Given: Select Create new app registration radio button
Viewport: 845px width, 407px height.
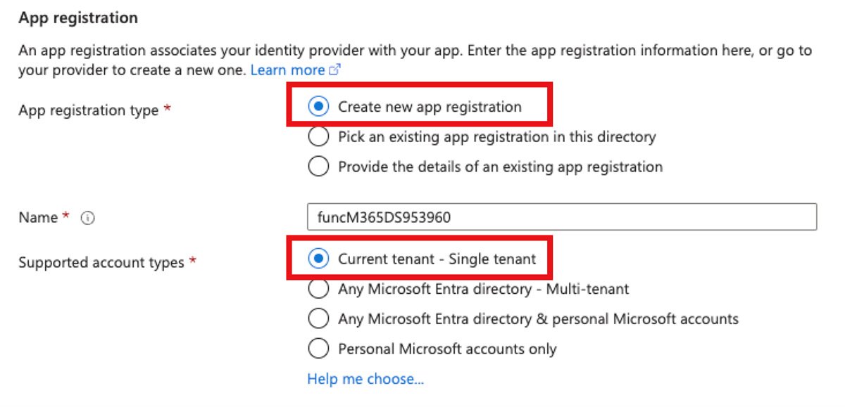Looking at the screenshot, I should [318, 107].
